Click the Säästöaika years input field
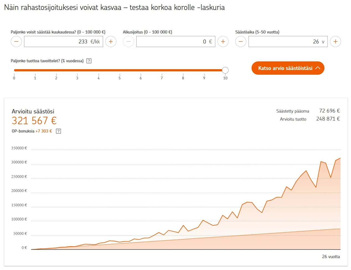The width and height of the screenshot is (351, 270). click(x=288, y=41)
